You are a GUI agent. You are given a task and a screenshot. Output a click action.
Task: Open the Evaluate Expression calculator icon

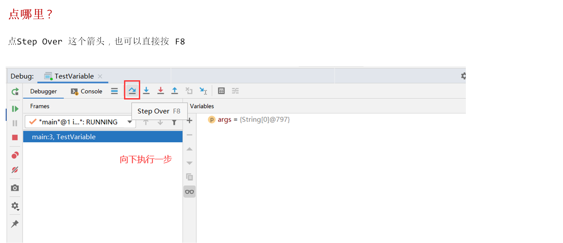[221, 91]
